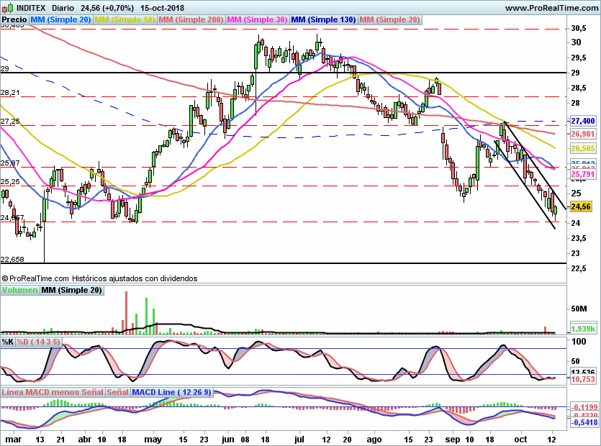Click the highlighted 24,56 current price tag
601x446 pixels.
coord(581,207)
